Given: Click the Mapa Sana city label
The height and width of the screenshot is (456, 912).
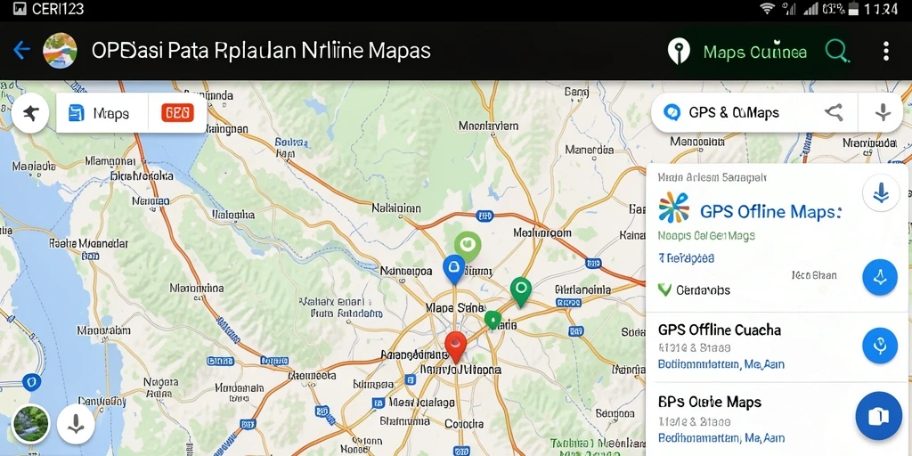Looking at the screenshot, I should point(455,307).
